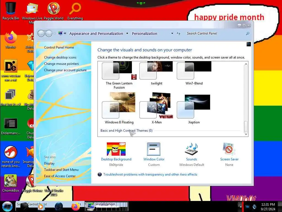Click the Back navigation button
Screen dimensions: 282x212
click(41, 33)
